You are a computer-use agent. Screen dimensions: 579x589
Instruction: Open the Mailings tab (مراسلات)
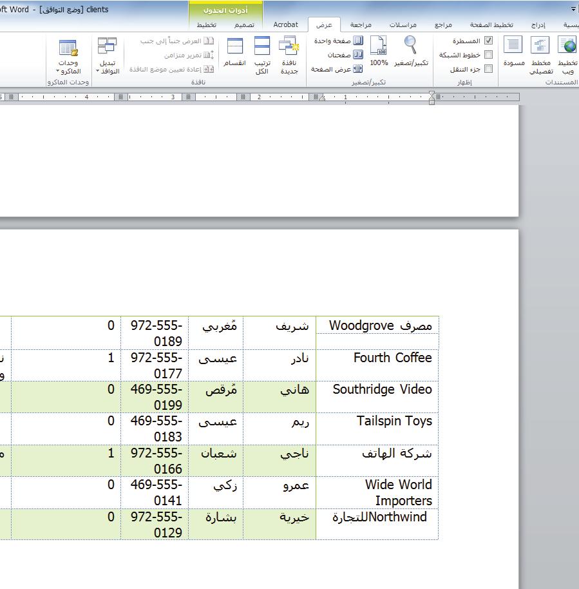403,24
